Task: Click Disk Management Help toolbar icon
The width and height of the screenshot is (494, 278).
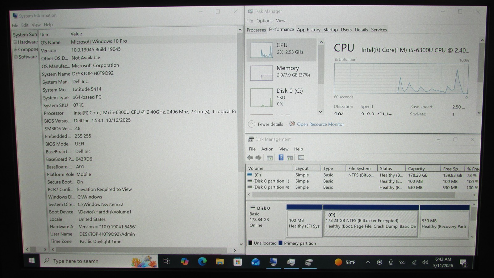Action: 281,158
